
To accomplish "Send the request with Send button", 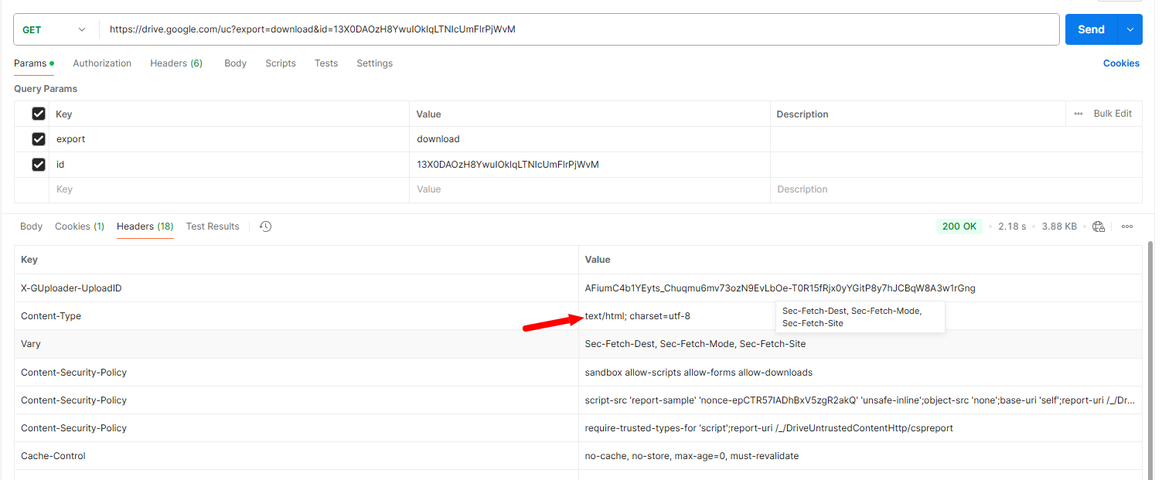I will (1091, 29).
